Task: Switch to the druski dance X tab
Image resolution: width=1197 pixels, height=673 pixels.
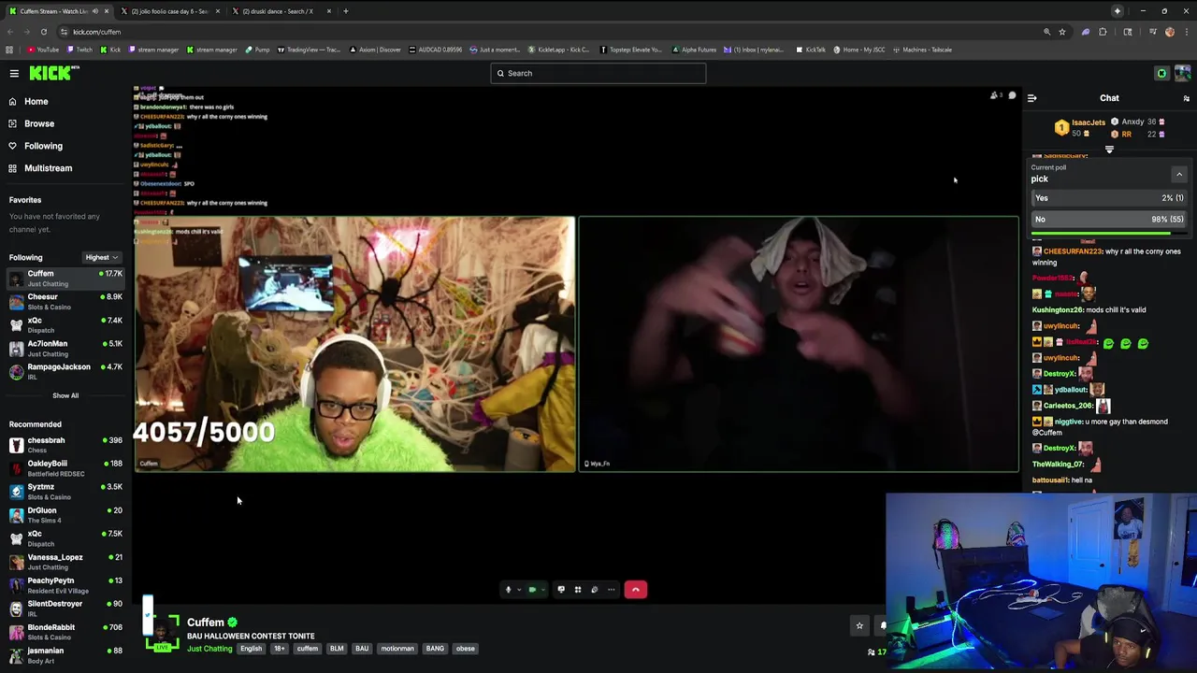Action: pyautogui.click(x=278, y=11)
